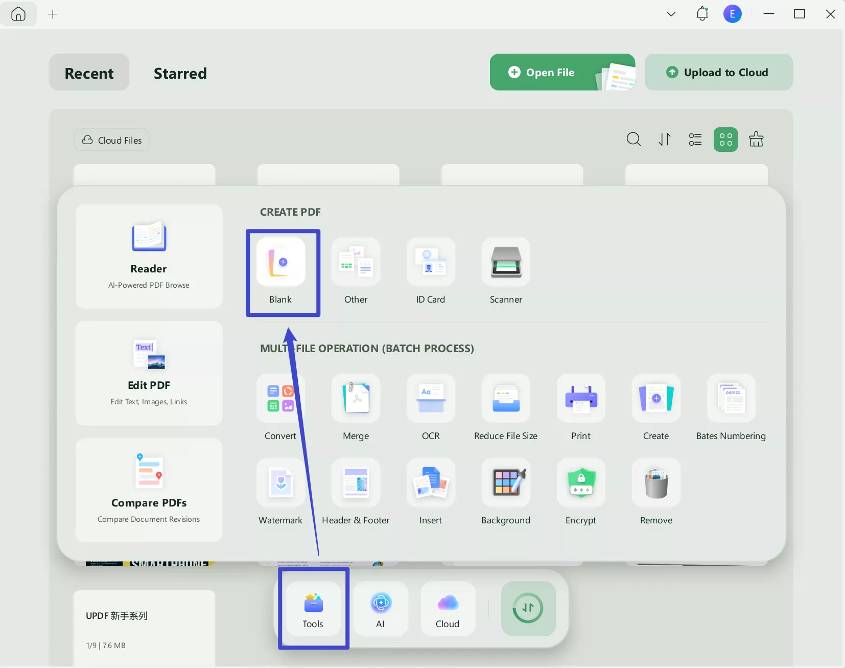Screen dimensions: 845x668
Task: Select the Encrypt tool
Action: coord(580,491)
